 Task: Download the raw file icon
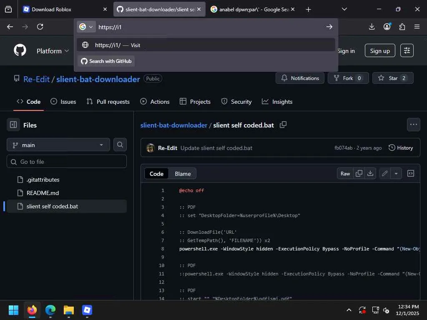(370, 173)
